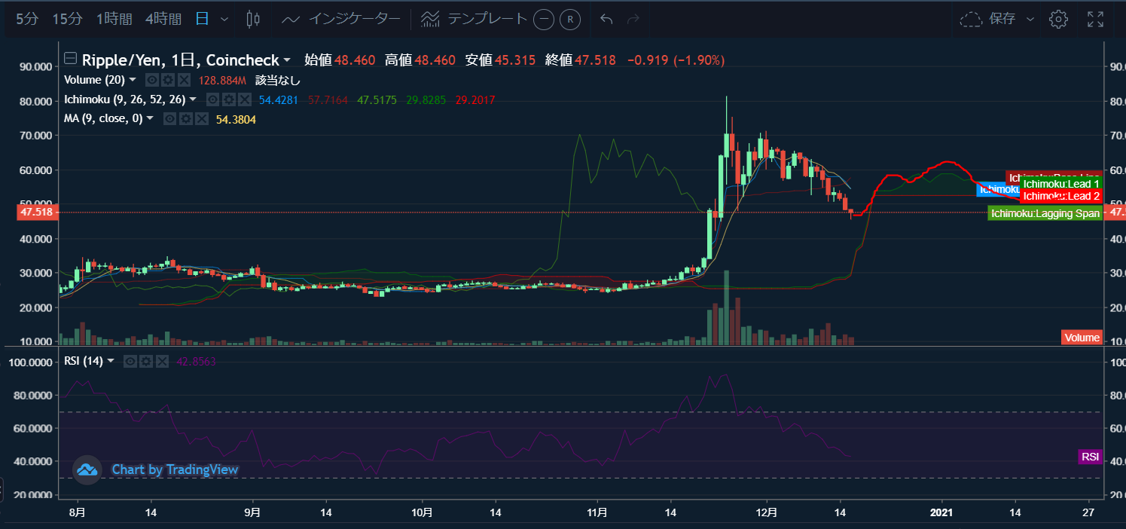Click the 安値 low value 45.315

click(x=515, y=60)
